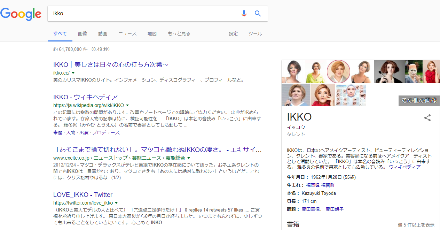Screen dimensions: 440x230
Task: Open the 来歴 sitelink
Action: (x=58, y=133)
